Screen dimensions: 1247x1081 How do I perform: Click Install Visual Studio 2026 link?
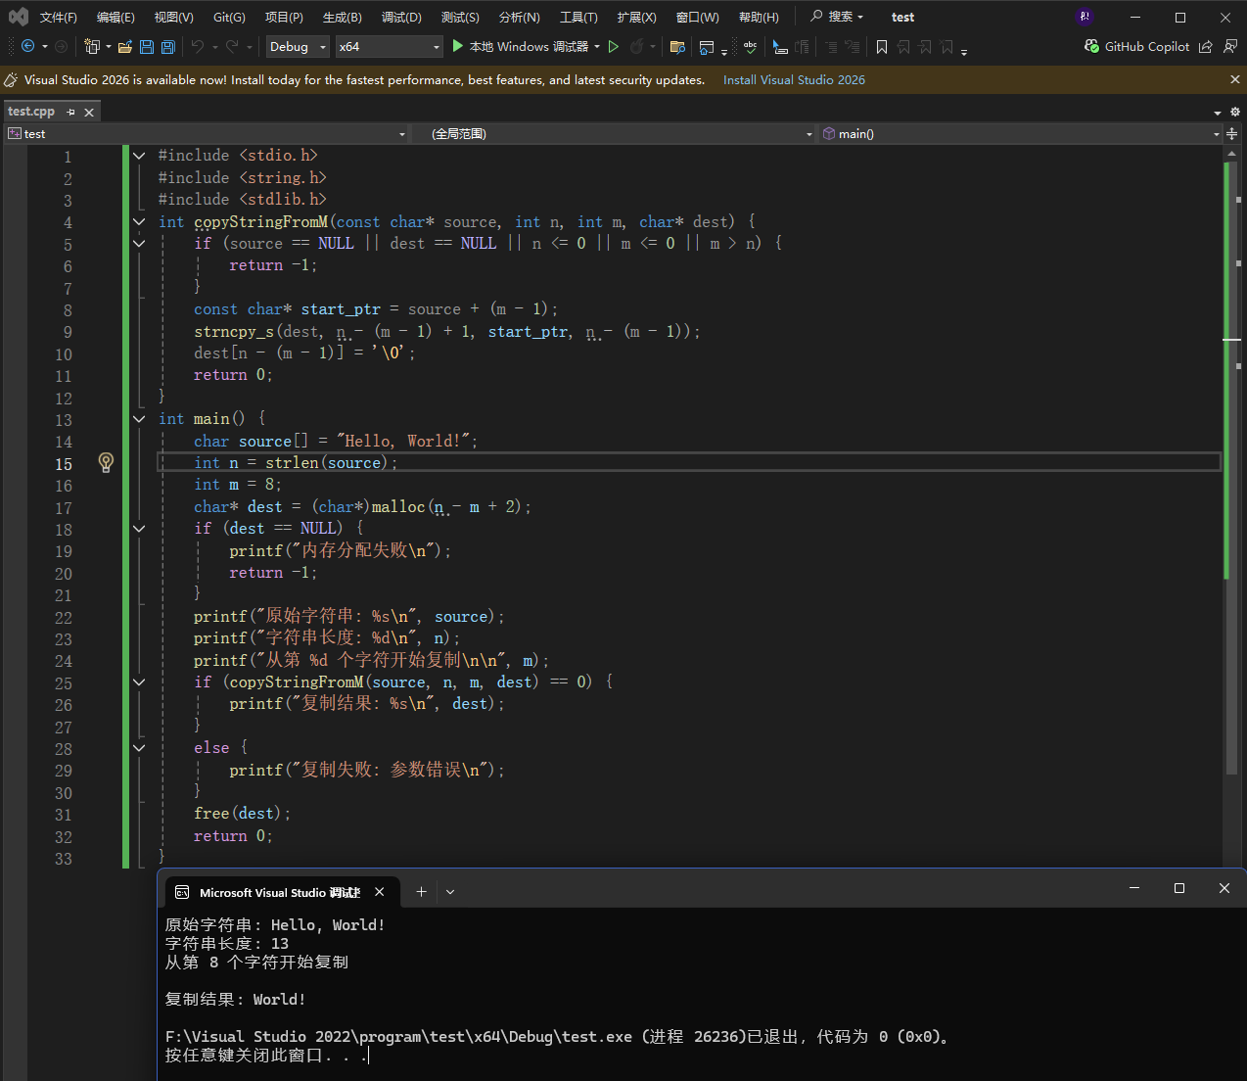794,79
